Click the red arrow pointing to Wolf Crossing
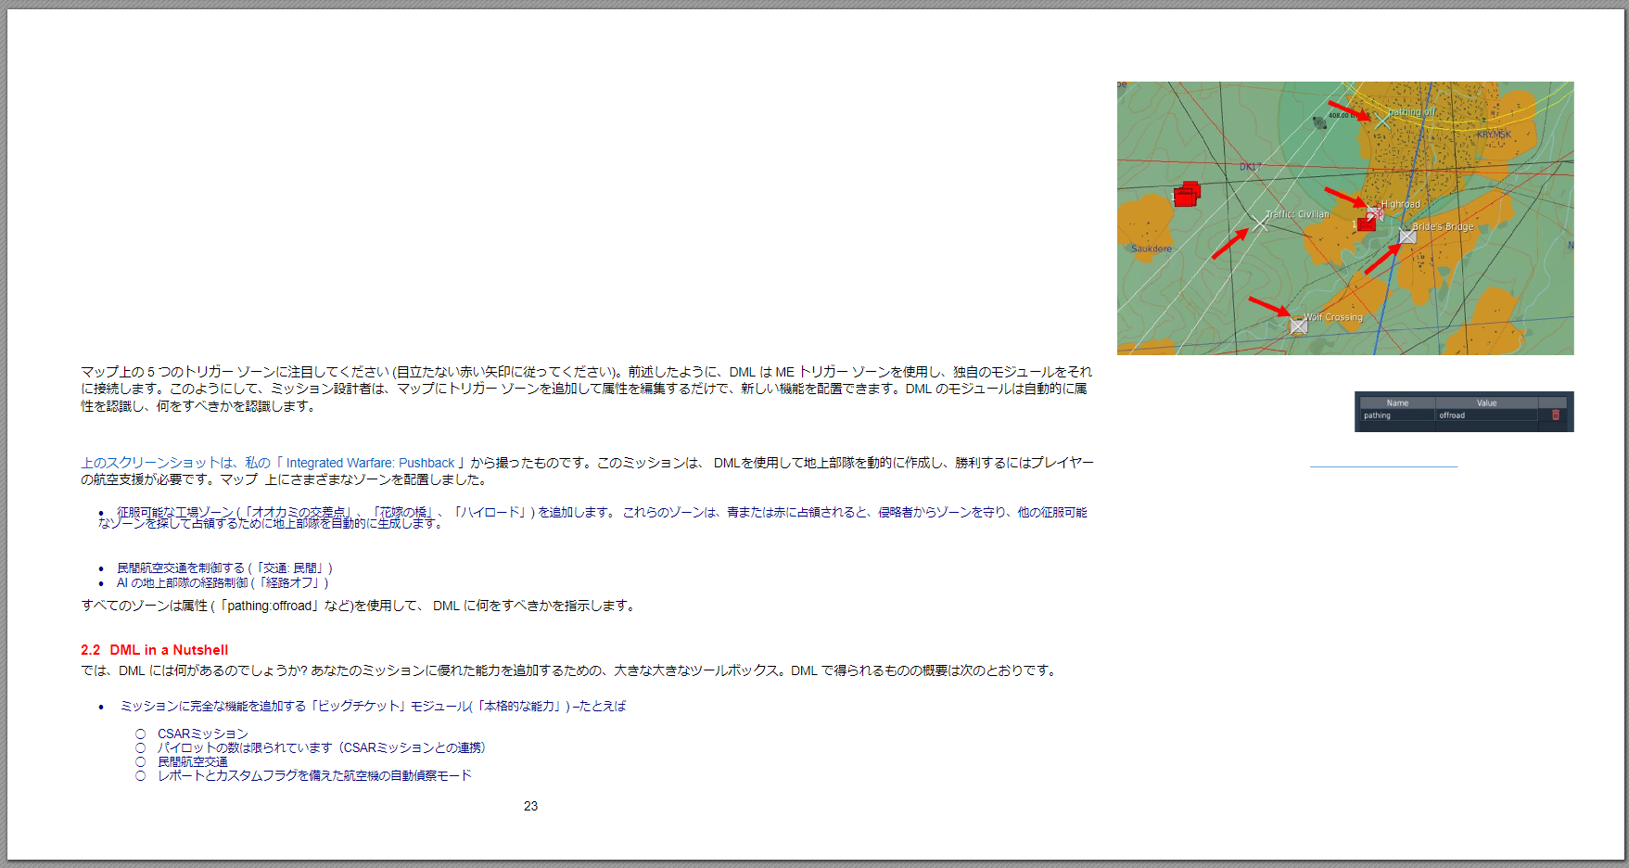 (1268, 305)
